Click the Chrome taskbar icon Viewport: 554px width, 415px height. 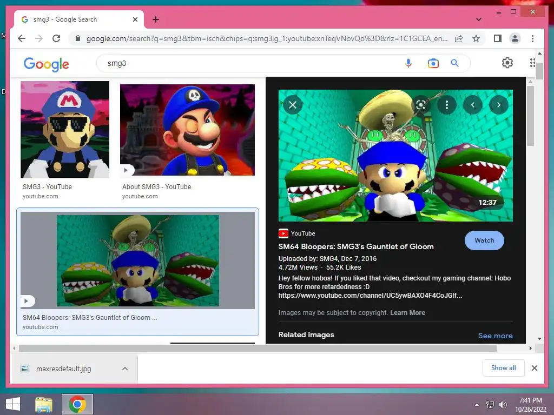click(77, 404)
